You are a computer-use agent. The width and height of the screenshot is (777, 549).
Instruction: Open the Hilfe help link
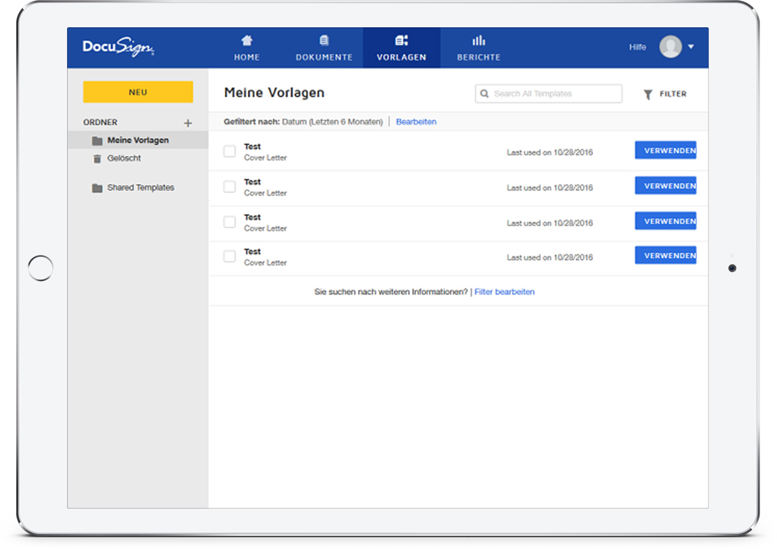(637, 47)
